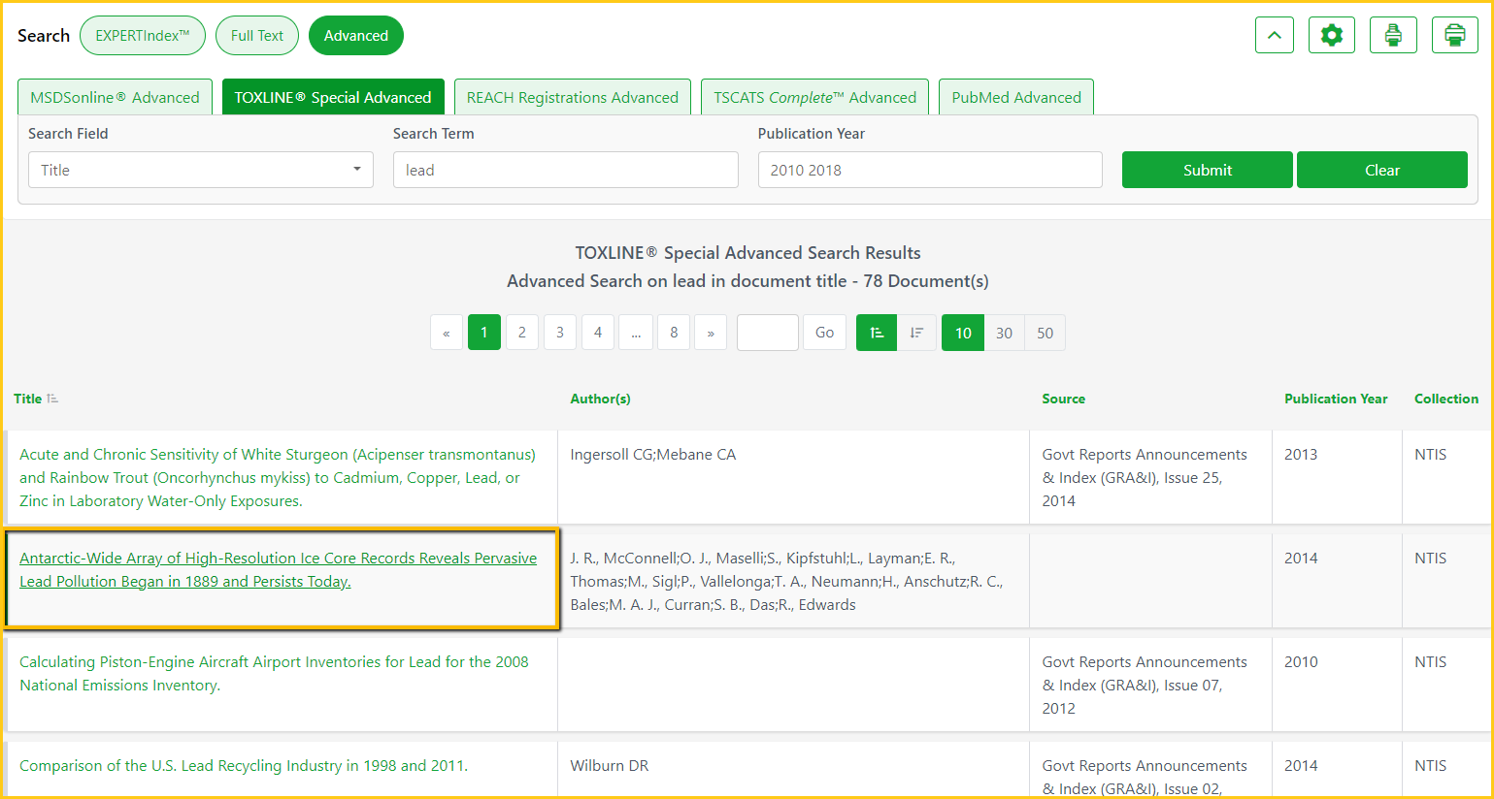Image resolution: width=1494 pixels, height=799 pixels.
Task: Click the first printer icon next to the gear
Action: click(1392, 36)
